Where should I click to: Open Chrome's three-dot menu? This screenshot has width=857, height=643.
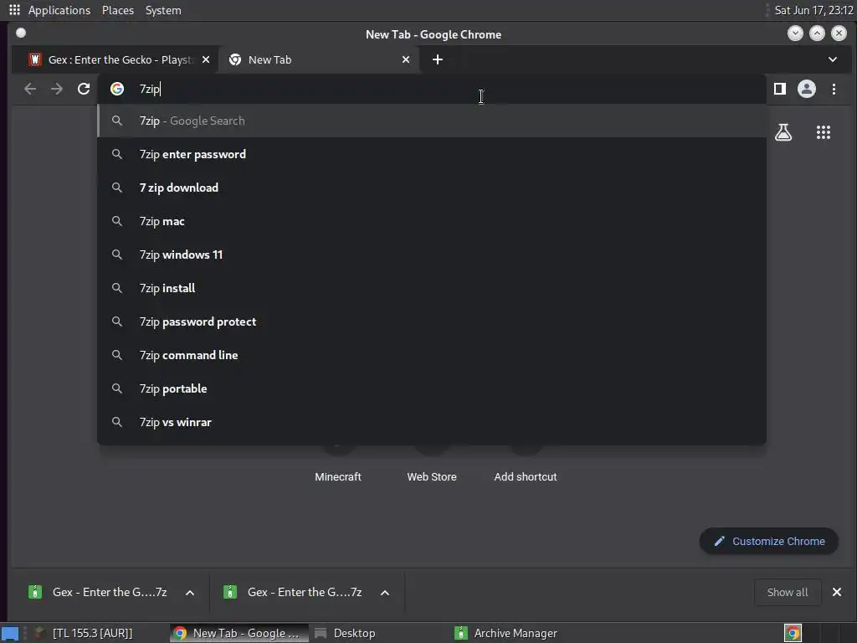tap(834, 89)
